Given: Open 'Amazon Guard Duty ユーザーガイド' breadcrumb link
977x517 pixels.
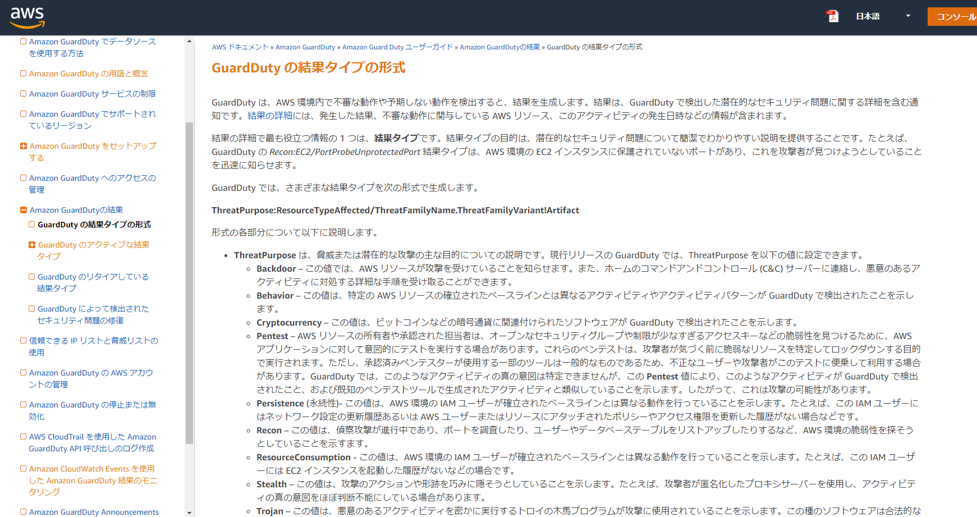Looking at the screenshot, I should [397, 47].
